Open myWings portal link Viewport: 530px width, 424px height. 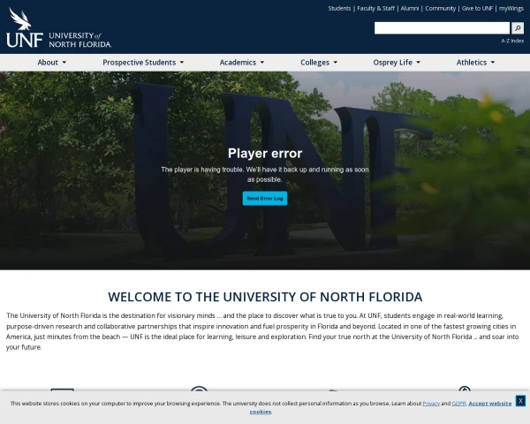click(511, 9)
